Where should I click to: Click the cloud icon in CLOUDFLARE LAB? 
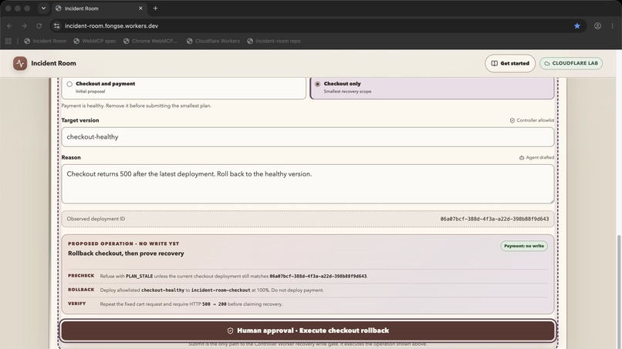point(547,63)
